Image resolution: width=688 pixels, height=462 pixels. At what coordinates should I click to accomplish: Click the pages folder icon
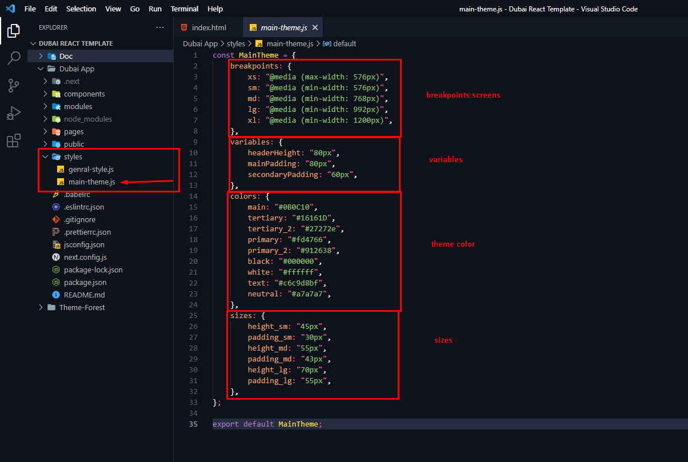pos(56,131)
